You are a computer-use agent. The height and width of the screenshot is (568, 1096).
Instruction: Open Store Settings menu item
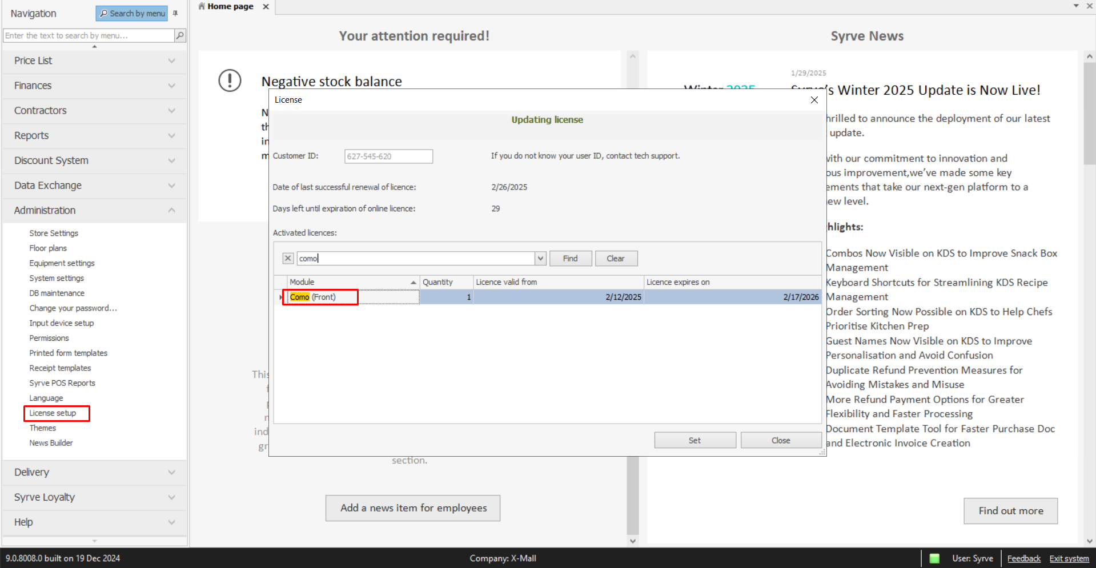54,233
